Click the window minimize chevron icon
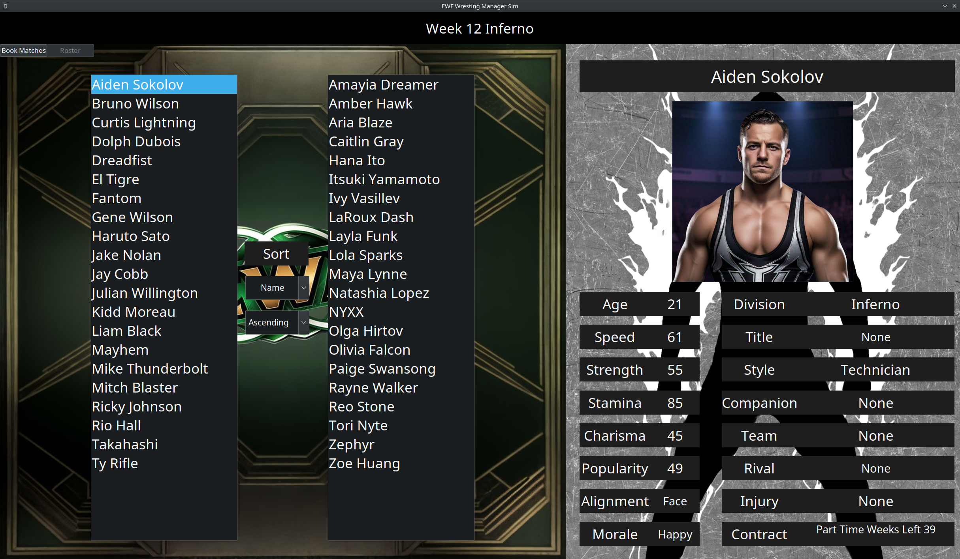The image size is (960, 559). (945, 6)
